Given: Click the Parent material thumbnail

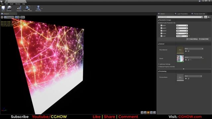Looking at the screenshot, I should click(x=180, y=59).
